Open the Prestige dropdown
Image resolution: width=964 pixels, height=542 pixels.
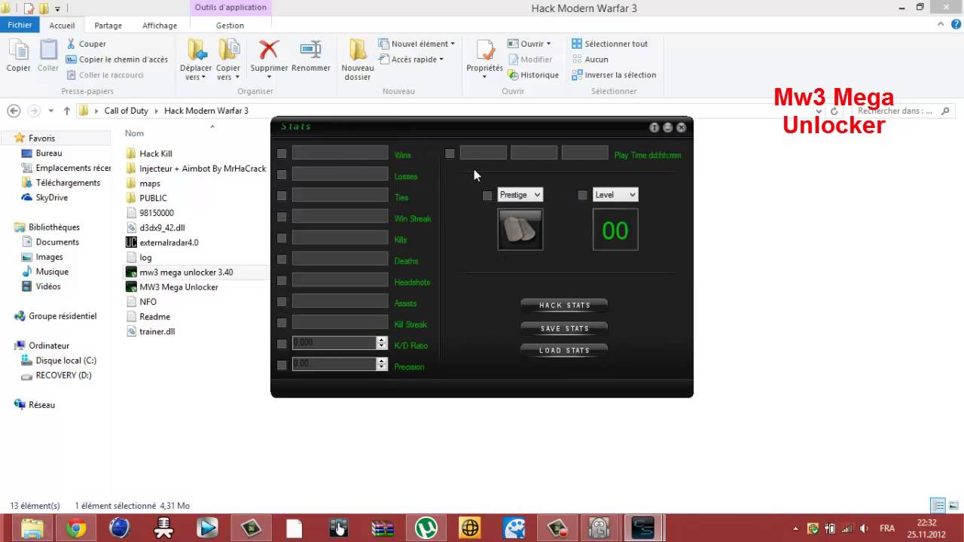tap(520, 195)
